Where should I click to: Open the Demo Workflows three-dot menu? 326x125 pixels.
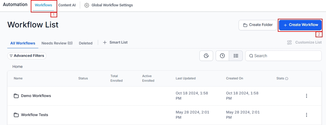(x=306, y=96)
